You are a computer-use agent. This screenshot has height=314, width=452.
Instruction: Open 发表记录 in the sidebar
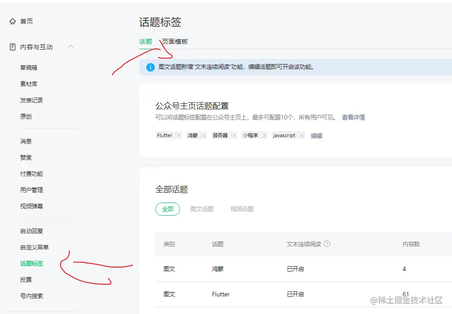click(32, 100)
